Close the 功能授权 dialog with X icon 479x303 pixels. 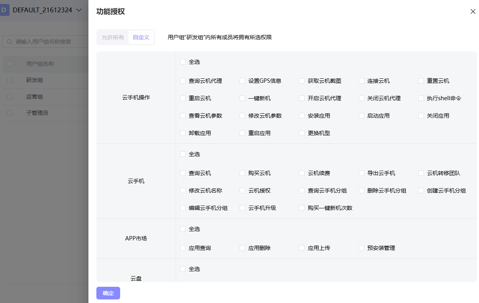[473, 11]
